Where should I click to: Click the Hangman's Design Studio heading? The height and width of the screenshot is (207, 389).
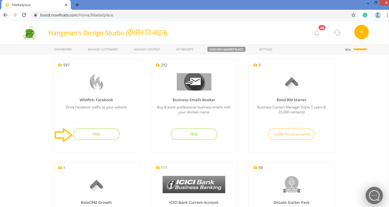pos(108,33)
